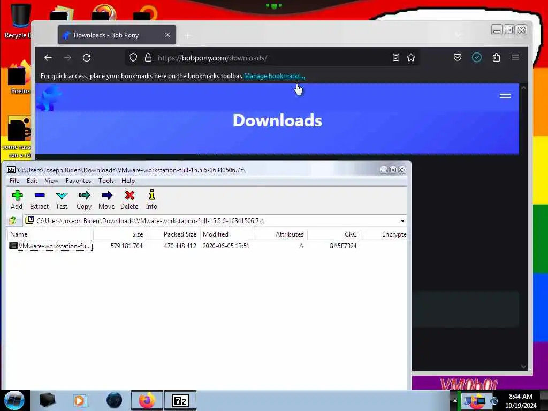Open the Firefox hamburger application menu
548x411 pixels.
click(x=515, y=57)
